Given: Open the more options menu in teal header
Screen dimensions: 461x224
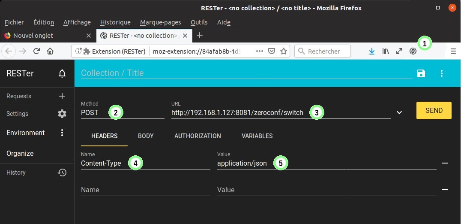Looking at the screenshot, I should [x=442, y=73].
